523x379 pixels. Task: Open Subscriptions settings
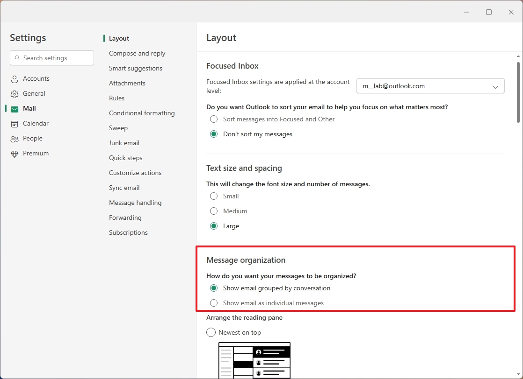click(x=128, y=233)
